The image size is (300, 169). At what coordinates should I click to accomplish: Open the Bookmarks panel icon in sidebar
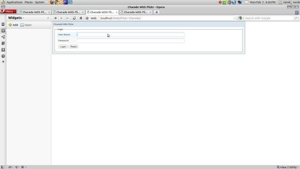(3, 24)
